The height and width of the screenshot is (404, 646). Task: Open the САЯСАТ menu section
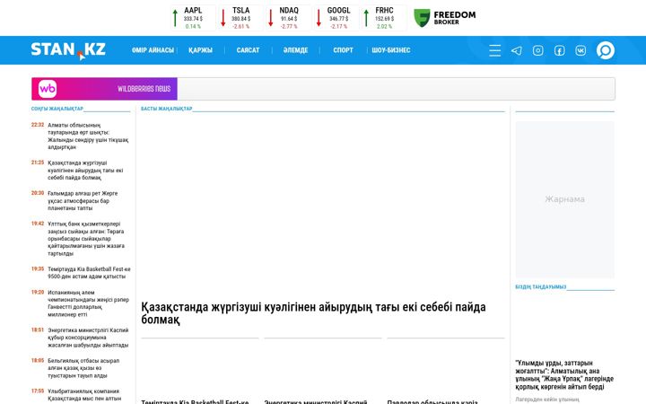(x=248, y=50)
